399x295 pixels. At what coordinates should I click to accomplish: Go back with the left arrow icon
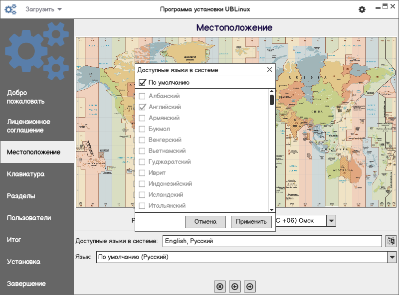tap(235, 286)
